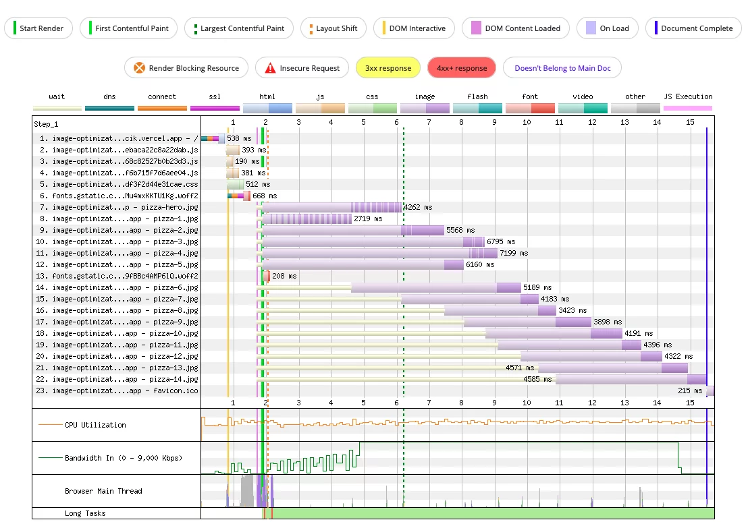Click the Doesn't Belong to Main Doc label
Screen dimensions: 748x522
[x=563, y=68]
